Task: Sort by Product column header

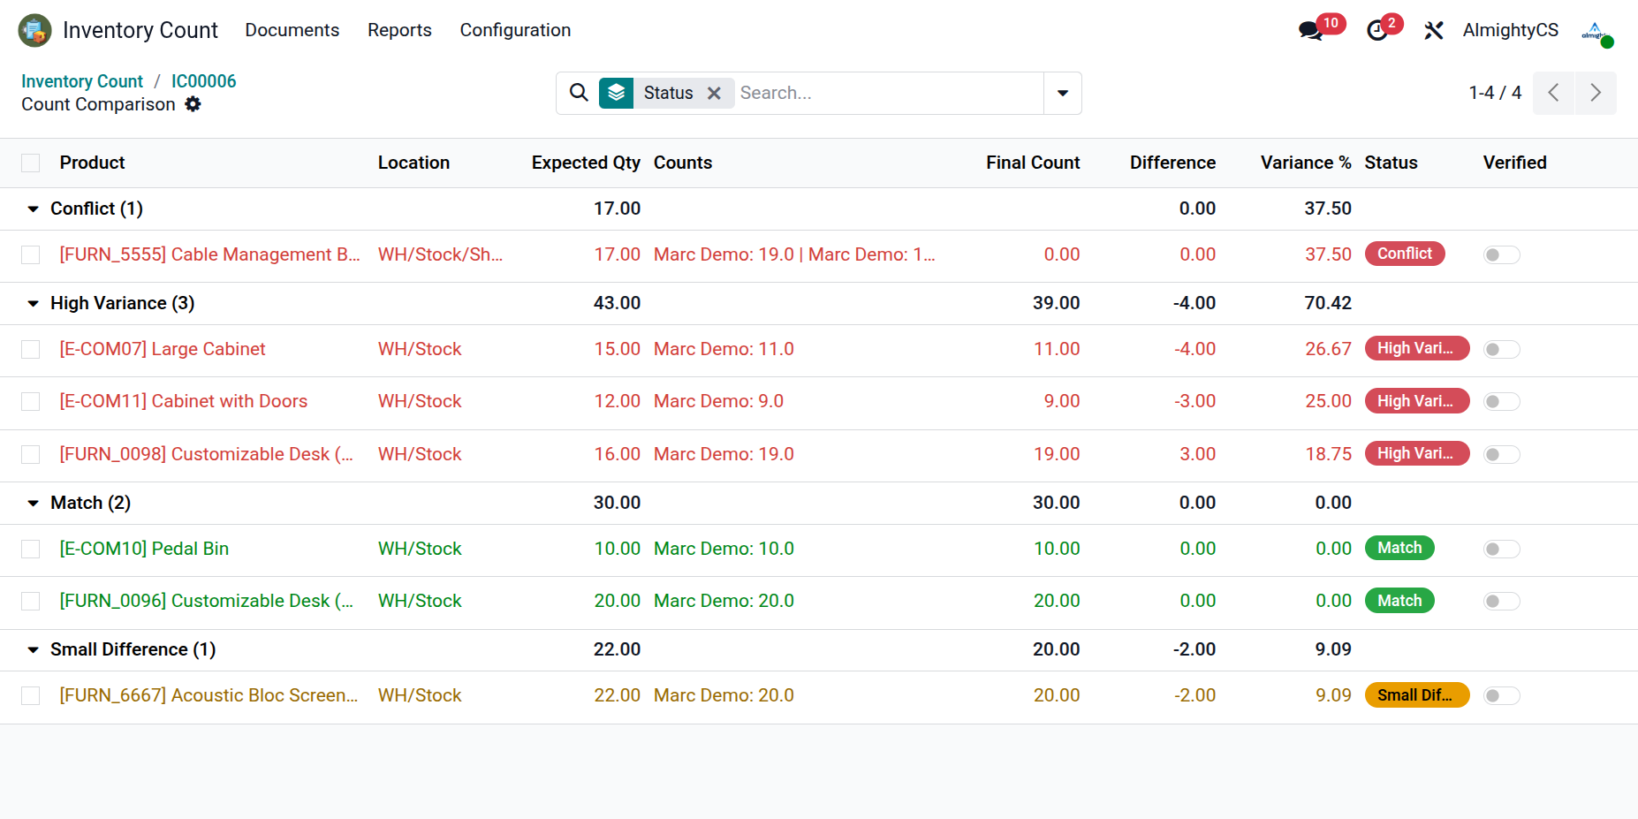Action: point(92,163)
